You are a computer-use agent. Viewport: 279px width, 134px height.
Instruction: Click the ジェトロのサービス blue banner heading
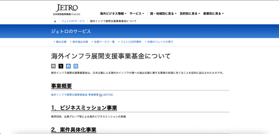coord(71,31)
